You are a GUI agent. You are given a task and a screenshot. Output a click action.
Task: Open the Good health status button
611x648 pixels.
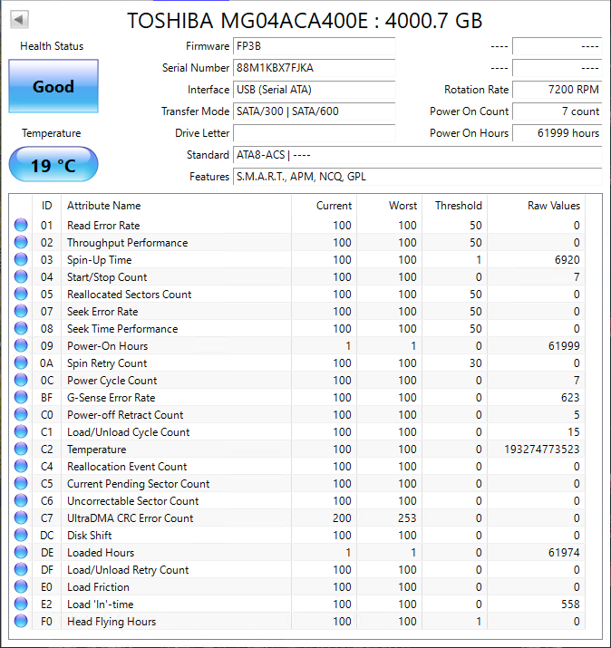click(x=53, y=86)
